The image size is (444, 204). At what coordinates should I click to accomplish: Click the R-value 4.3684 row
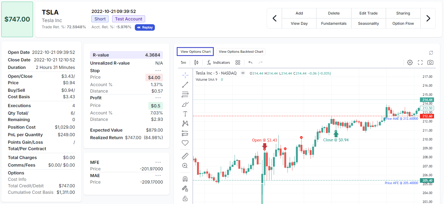pyautogui.click(x=126, y=55)
